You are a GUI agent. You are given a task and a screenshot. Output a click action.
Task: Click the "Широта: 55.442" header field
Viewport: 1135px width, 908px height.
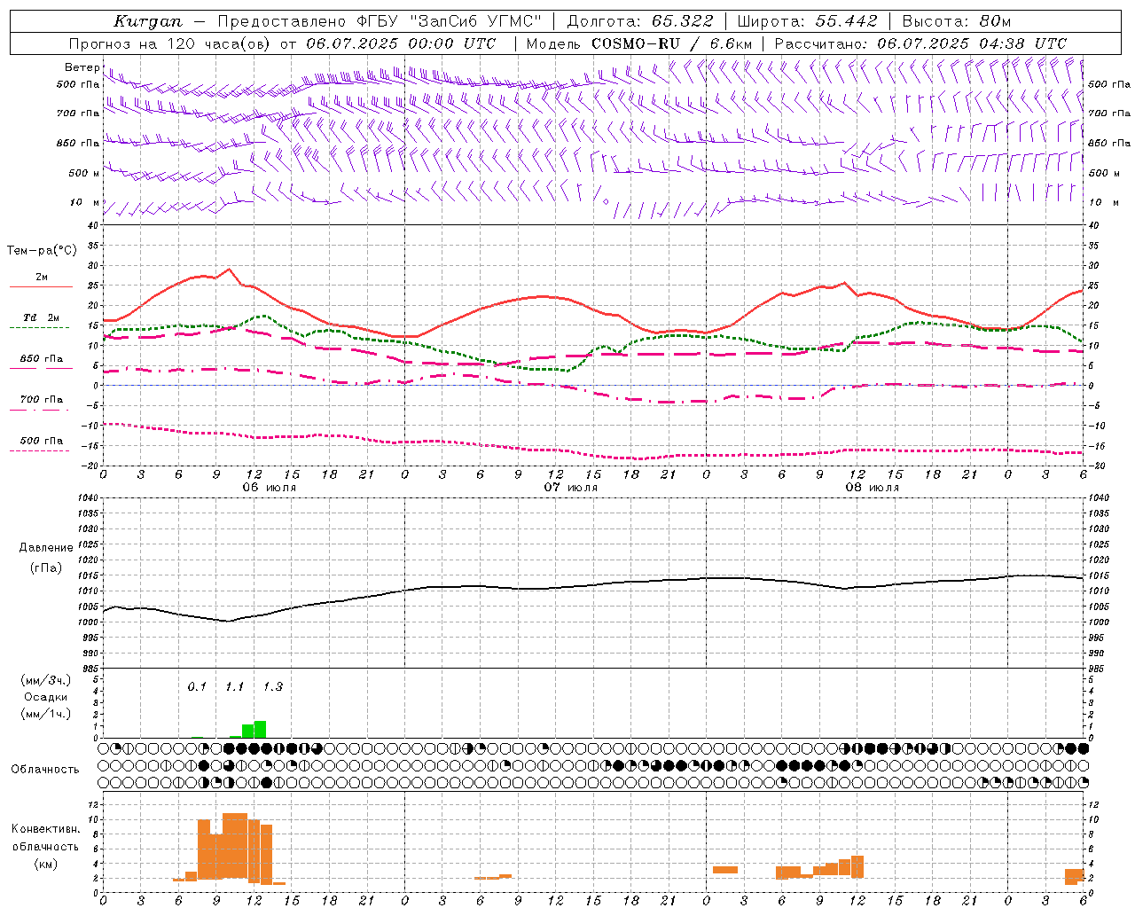pos(807,21)
